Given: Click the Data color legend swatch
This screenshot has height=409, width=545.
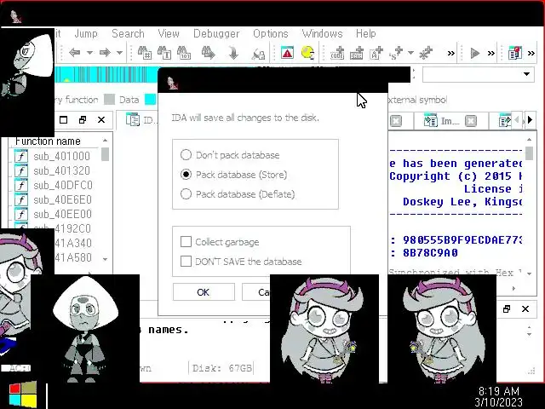Looking at the screenshot, I should 110,100.
